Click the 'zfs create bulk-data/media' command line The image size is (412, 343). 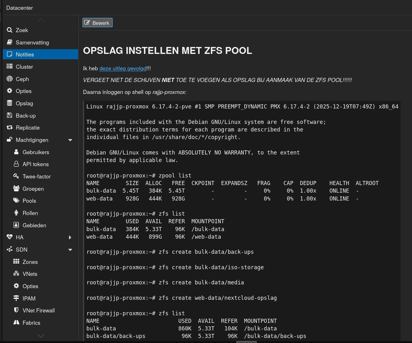pyautogui.click(x=165, y=282)
